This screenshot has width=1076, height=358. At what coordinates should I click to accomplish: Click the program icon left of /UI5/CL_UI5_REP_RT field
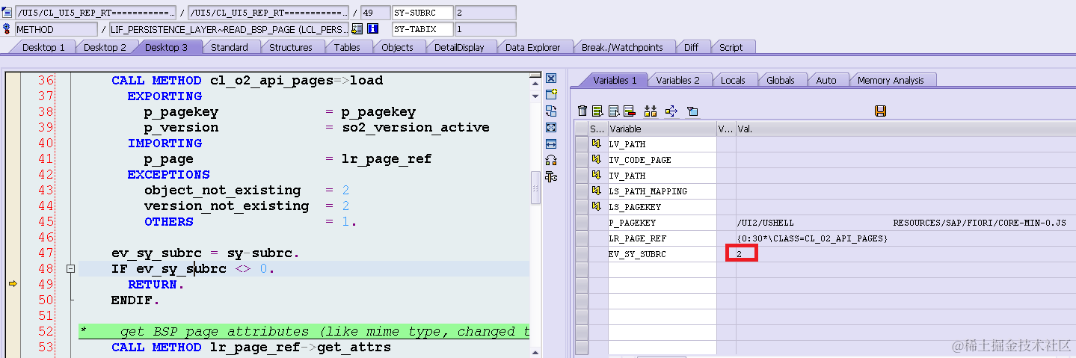tap(7, 13)
